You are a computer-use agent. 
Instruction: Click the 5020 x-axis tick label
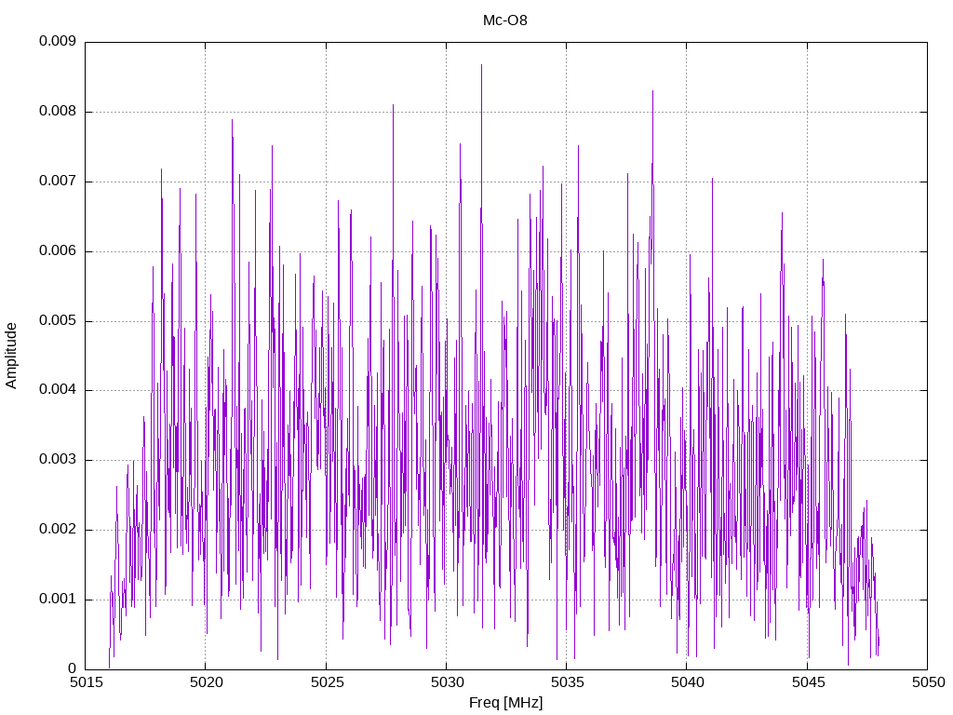[x=206, y=682]
